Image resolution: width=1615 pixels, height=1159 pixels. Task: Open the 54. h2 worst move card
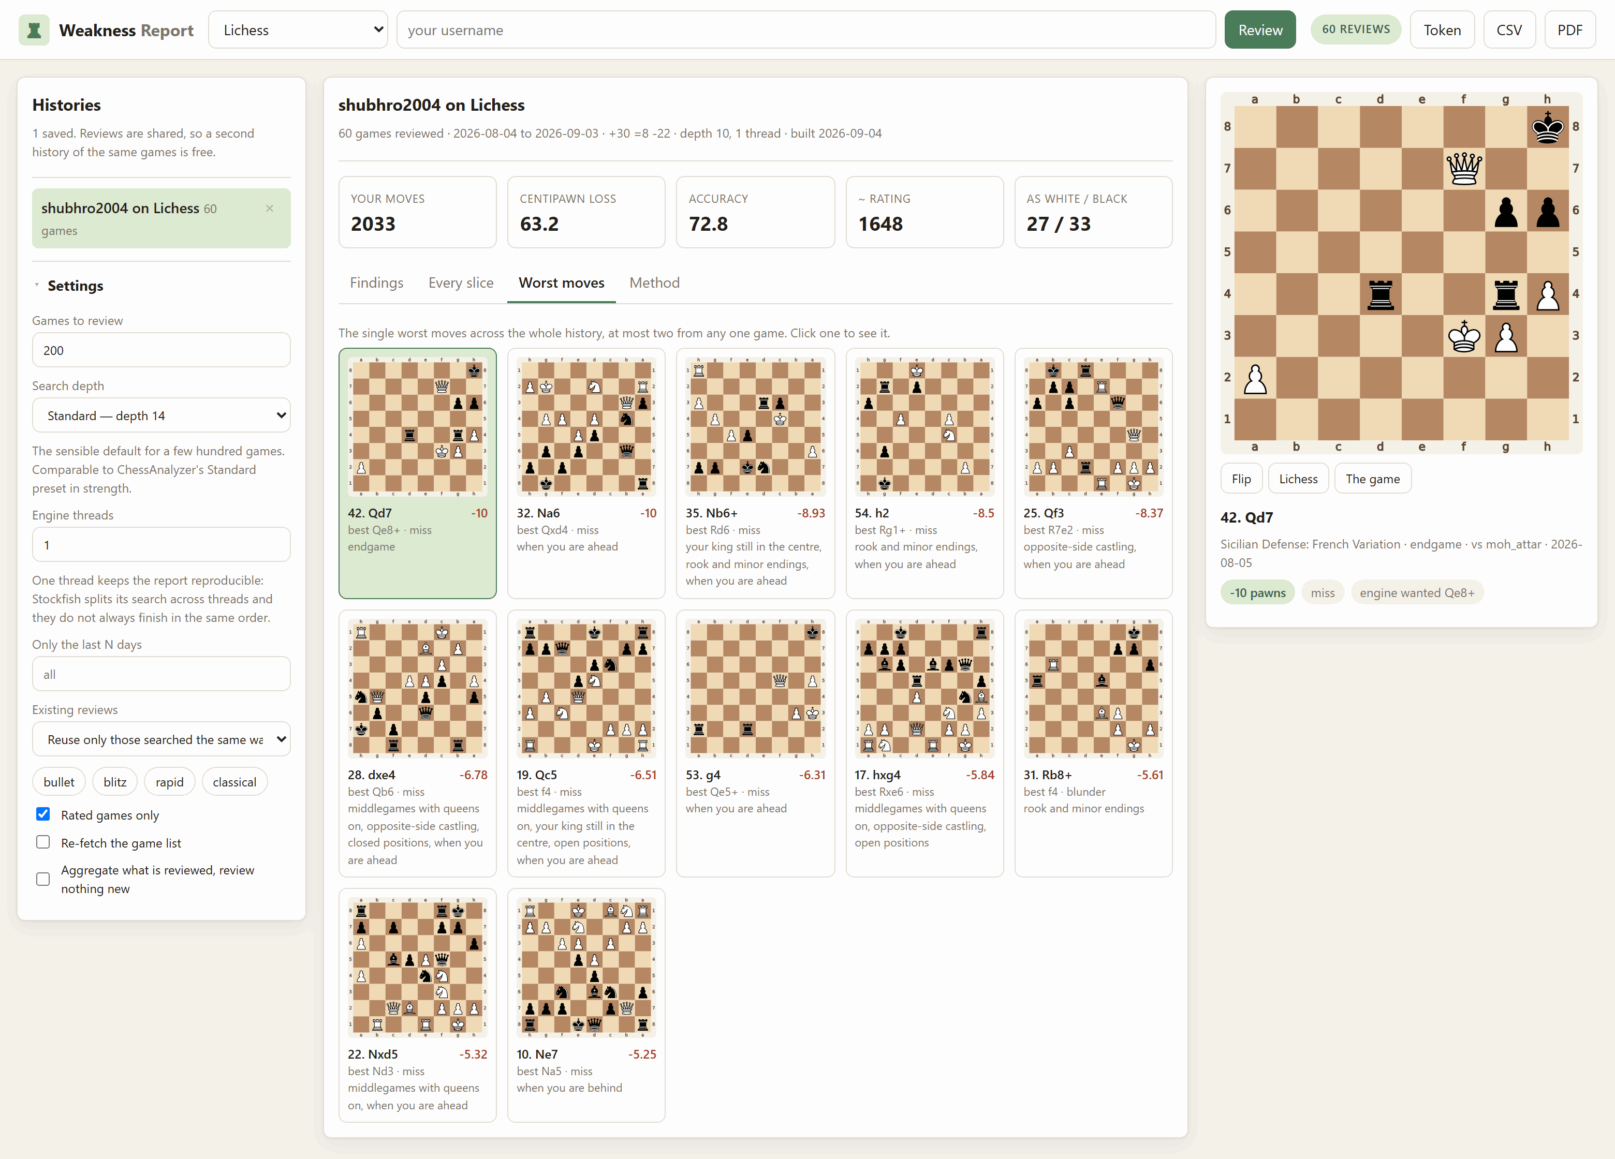click(924, 473)
